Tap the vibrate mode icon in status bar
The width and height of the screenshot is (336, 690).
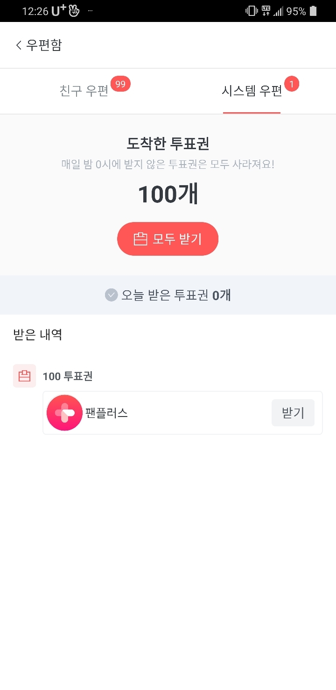pyautogui.click(x=252, y=11)
